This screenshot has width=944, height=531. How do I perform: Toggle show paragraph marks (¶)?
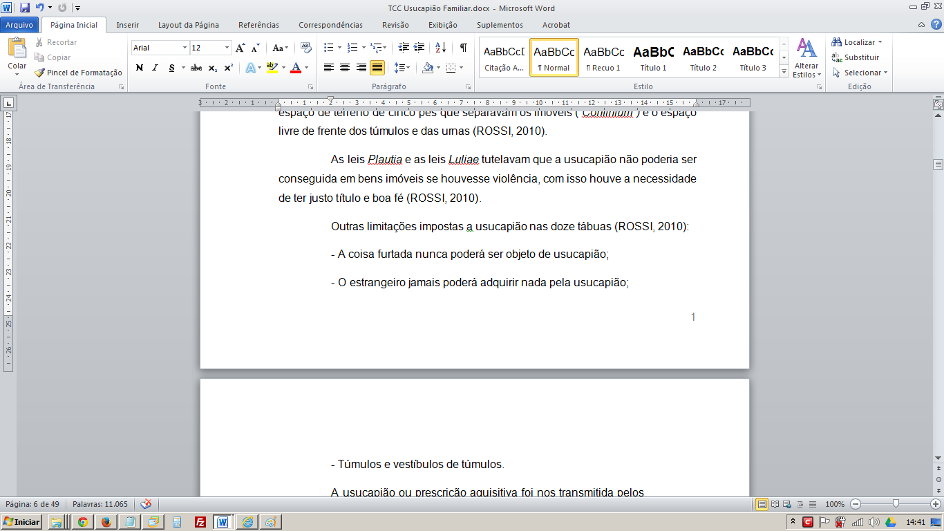pyautogui.click(x=463, y=48)
